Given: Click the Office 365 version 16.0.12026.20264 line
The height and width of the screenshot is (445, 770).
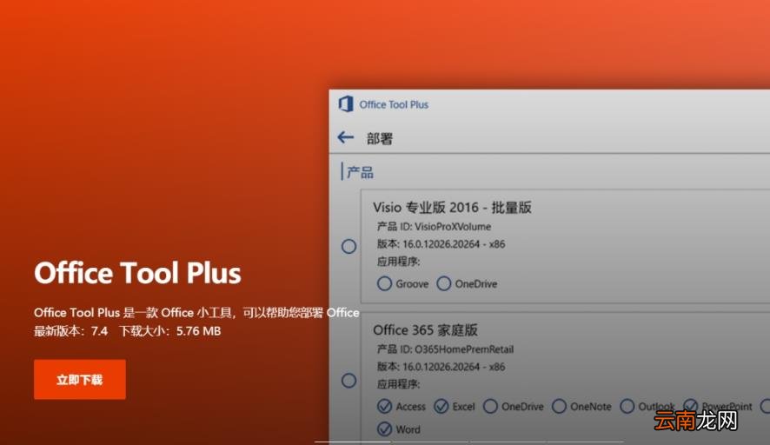Looking at the screenshot, I should coord(441,367).
